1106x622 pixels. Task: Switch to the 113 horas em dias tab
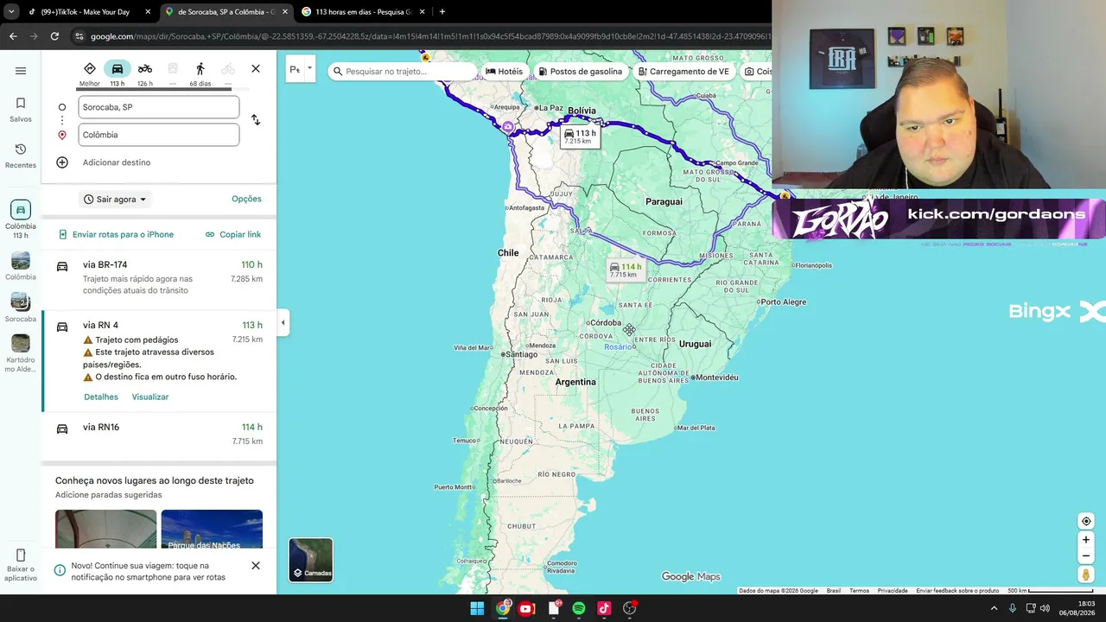click(361, 12)
